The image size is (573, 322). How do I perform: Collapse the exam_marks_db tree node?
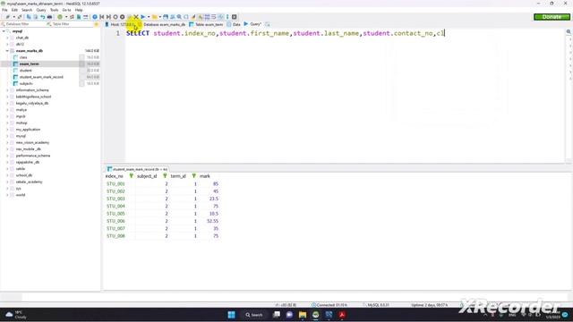(7, 51)
